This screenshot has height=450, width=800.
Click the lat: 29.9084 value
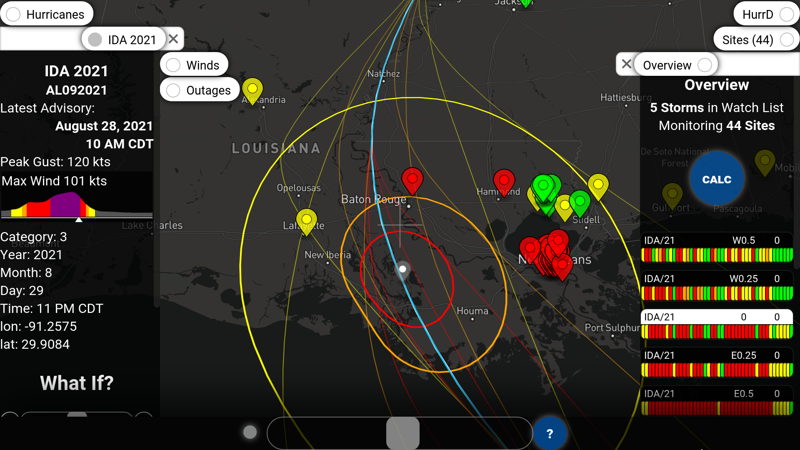[35, 344]
